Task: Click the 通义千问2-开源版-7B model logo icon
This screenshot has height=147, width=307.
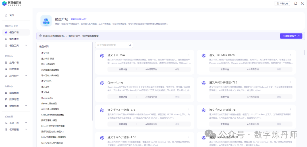Action: pos(204,110)
